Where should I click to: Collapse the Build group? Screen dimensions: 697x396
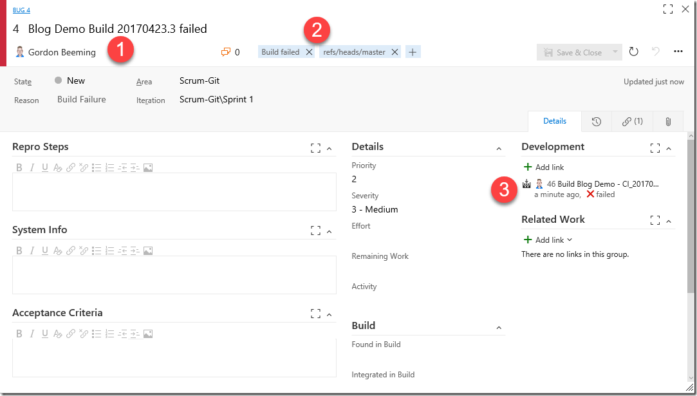(x=499, y=328)
